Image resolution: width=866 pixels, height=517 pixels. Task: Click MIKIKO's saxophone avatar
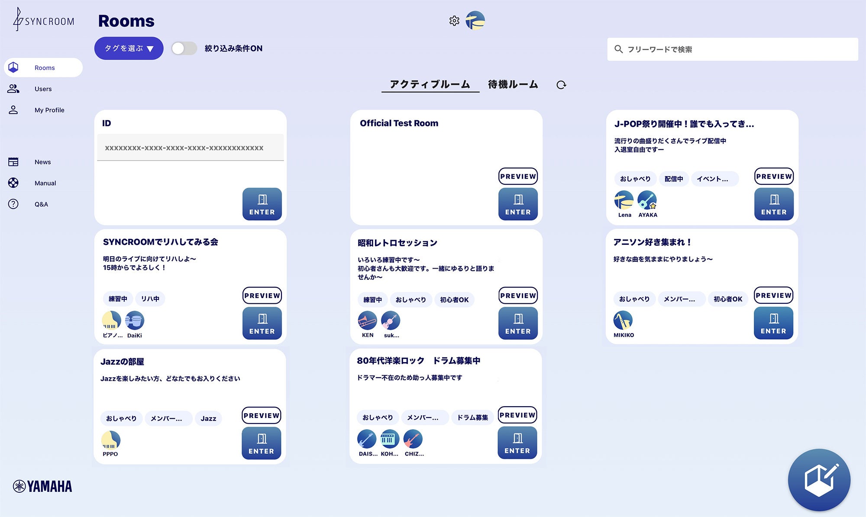623,321
